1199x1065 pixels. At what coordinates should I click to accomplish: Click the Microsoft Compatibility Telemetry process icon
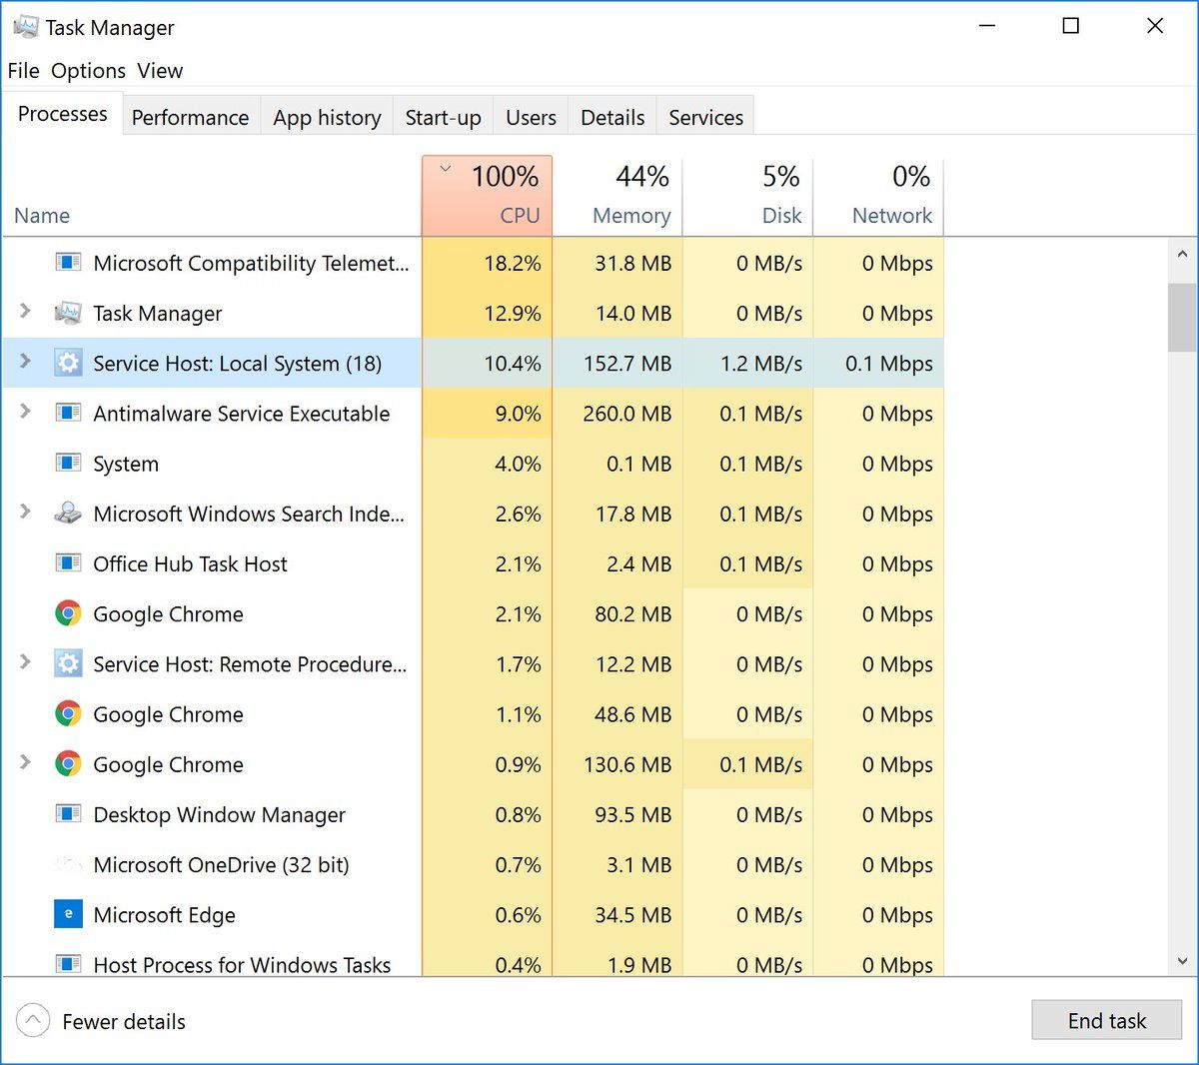pos(68,263)
